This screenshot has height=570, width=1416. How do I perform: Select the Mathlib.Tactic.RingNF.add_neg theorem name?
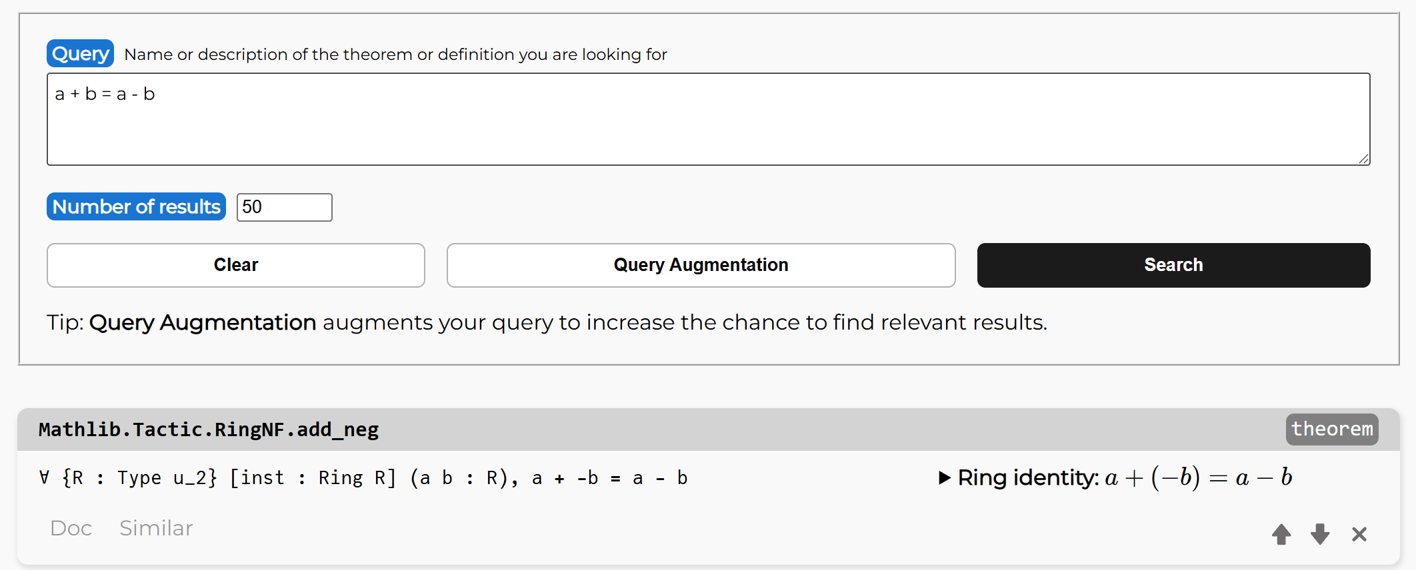click(x=209, y=429)
